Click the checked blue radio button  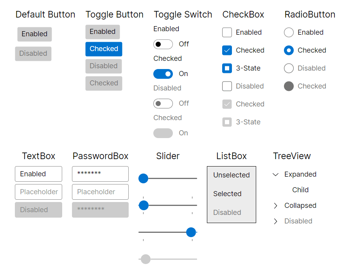coord(289,50)
